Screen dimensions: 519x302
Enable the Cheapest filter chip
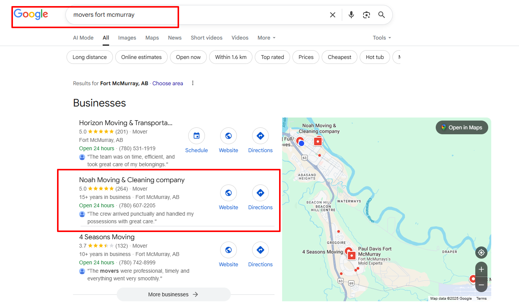click(340, 57)
